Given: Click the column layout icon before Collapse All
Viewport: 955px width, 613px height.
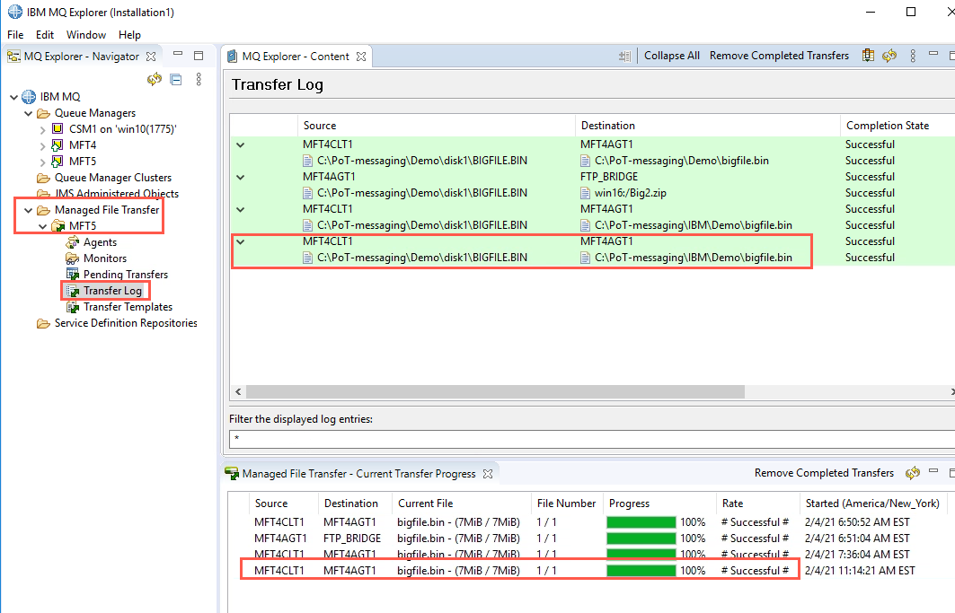Looking at the screenshot, I should click(624, 56).
